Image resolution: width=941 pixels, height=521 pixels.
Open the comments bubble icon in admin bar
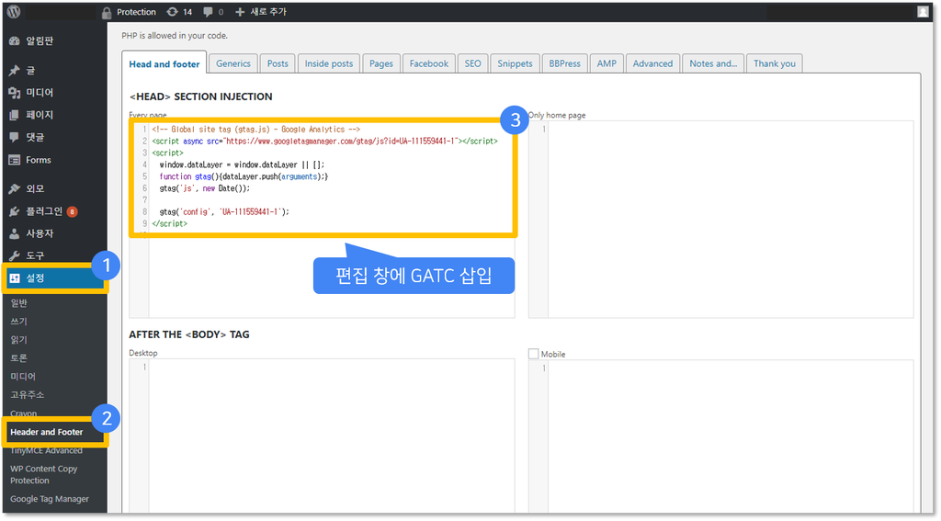(x=208, y=11)
